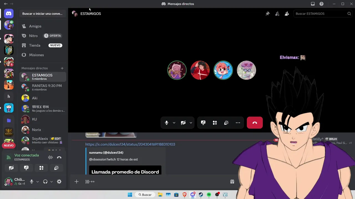Open the 'h' server in sidebar
The width and height of the screenshot is (355, 199).
tap(9, 96)
